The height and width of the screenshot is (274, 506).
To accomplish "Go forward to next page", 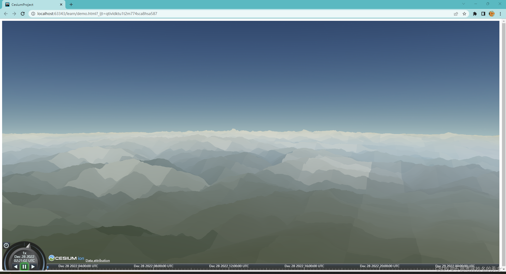I will pyautogui.click(x=14, y=14).
